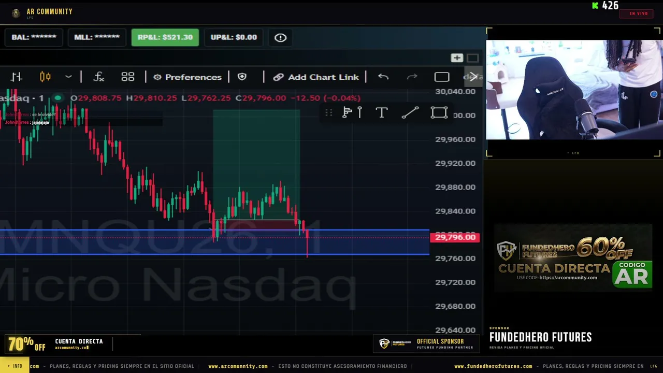Screen dimensions: 663x373
Task: Click Add Chart Link
Action: tap(316, 77)
